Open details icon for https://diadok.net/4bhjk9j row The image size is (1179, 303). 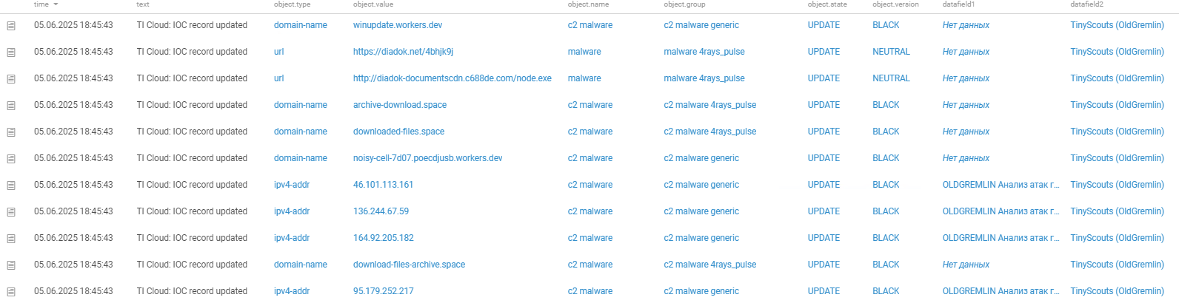click(x=11, y=52)
